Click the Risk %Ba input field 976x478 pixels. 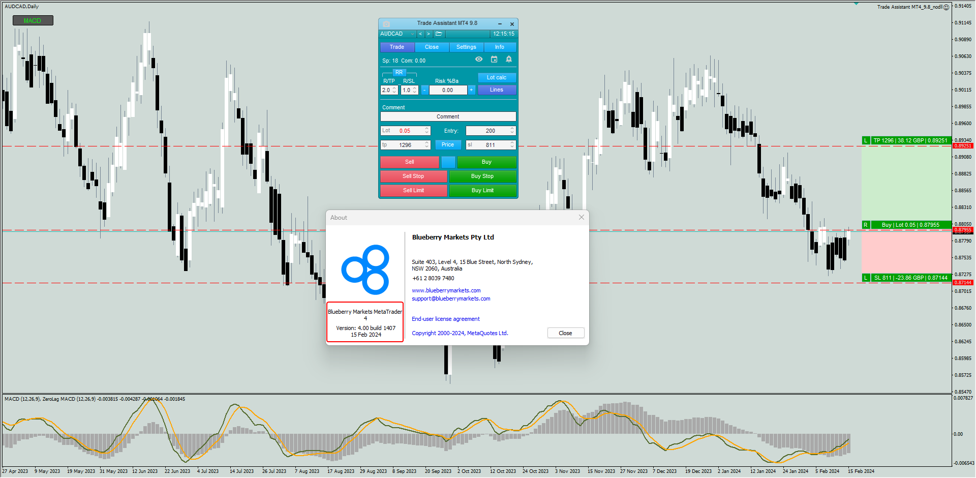point(448,91)
